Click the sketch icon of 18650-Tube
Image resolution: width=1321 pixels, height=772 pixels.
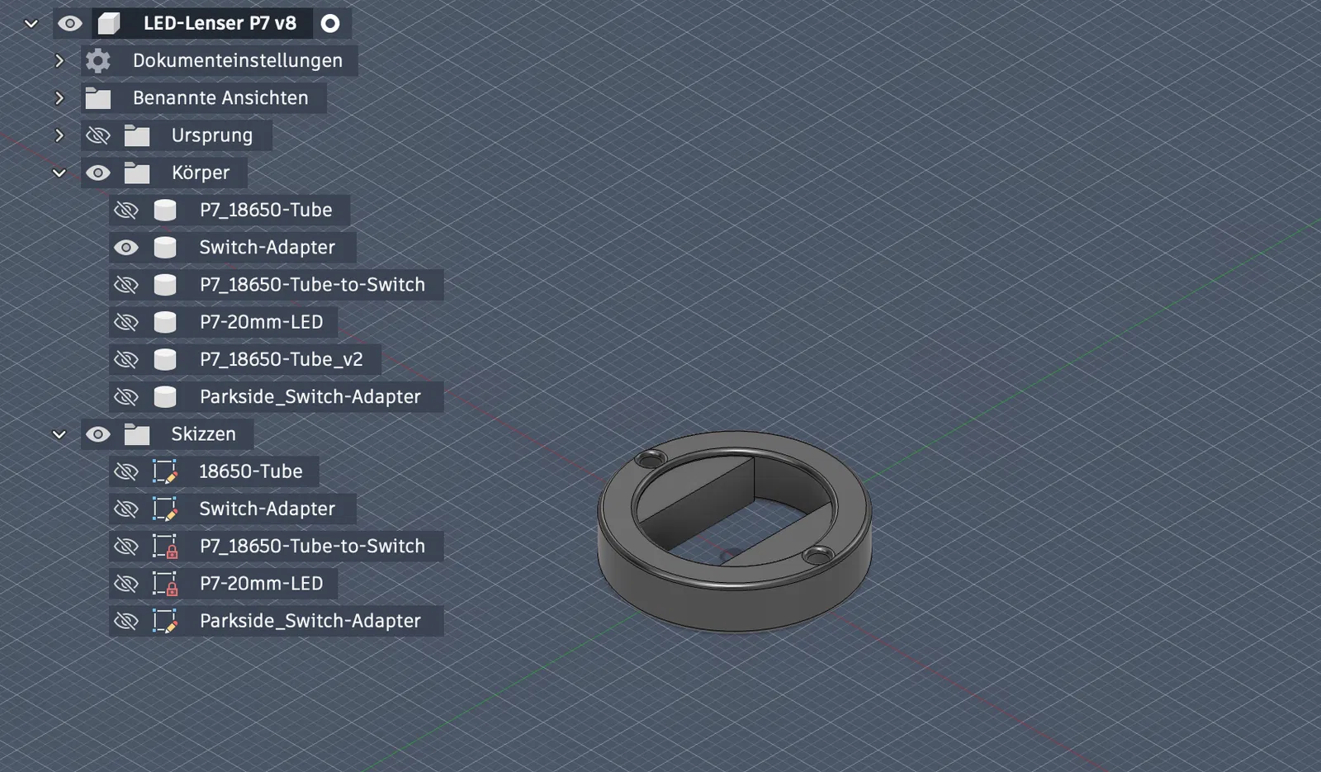coord(165,471)
